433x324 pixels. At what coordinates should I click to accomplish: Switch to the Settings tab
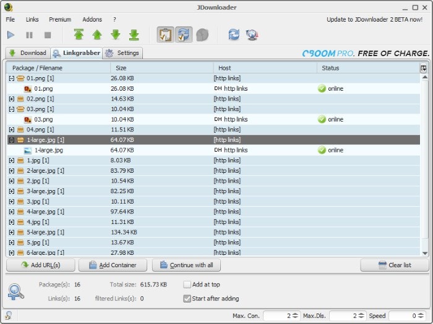[x=122, y=53]
